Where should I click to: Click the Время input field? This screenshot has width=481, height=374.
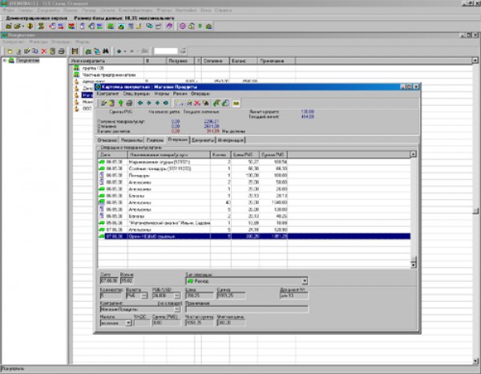coord(127,281)
